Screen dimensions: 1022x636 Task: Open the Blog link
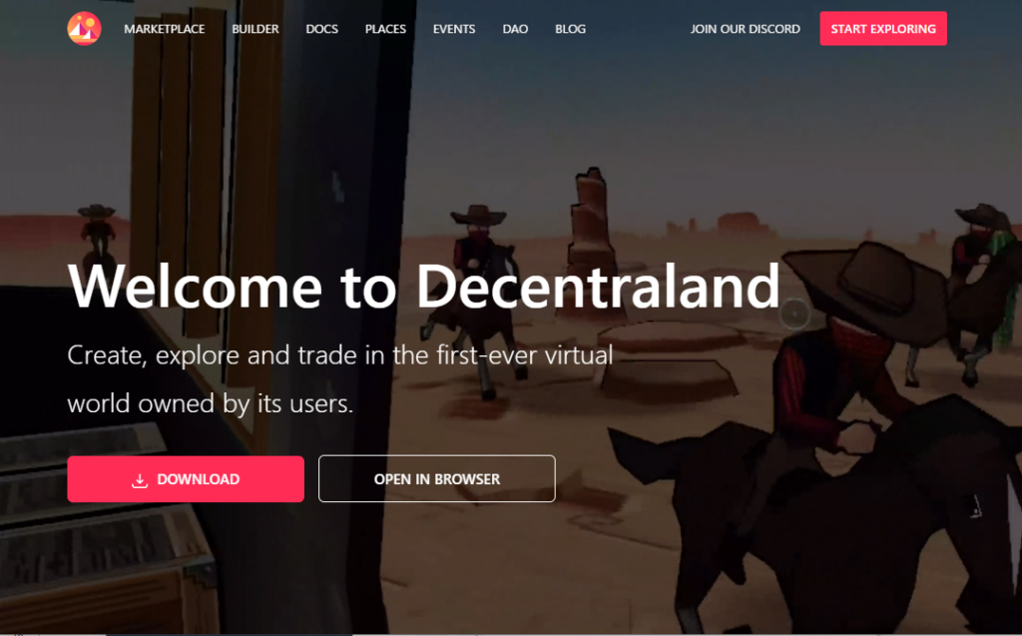point(570,29)
